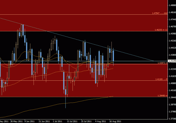This screenshot has width=176, height=123.
Task: Select the 1.42873 m level label
Action: pyautogui.click(x=162, y=63)
